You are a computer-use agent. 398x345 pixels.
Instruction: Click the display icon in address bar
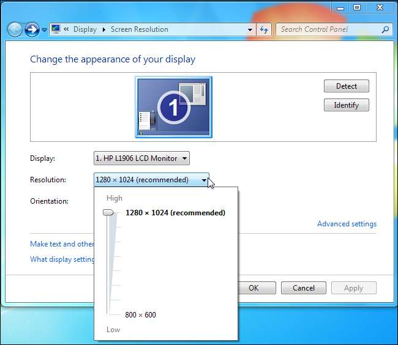coord(56,29)
